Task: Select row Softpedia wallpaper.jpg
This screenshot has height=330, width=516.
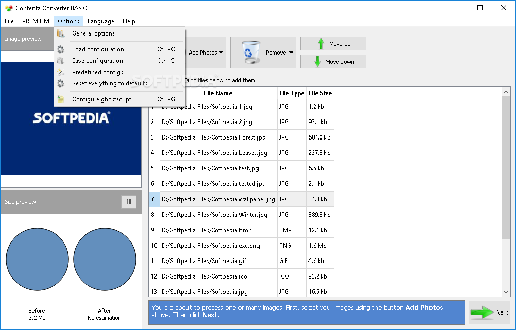Action: (x=241, y=199)
